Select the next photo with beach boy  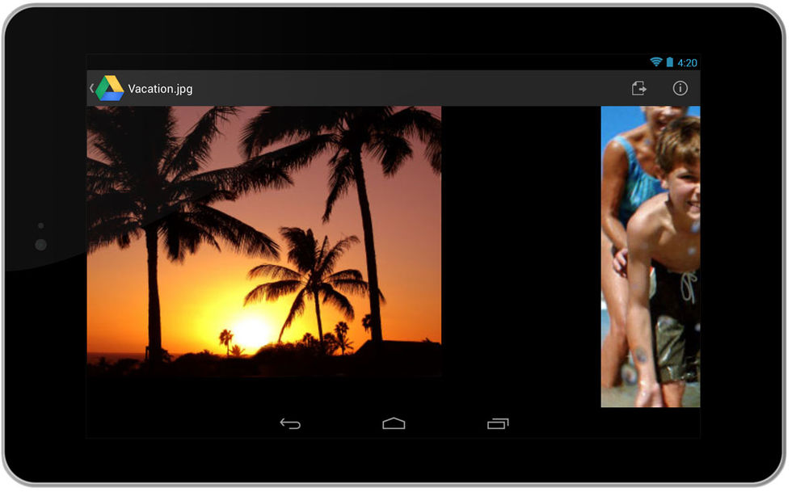coord(650,257)
